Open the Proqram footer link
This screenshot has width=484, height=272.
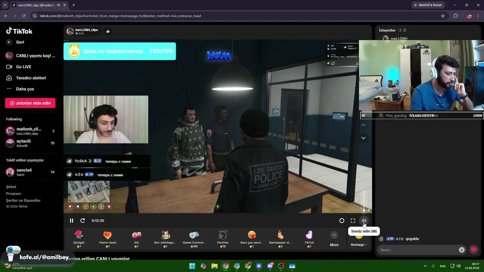(x=13, y=194)
